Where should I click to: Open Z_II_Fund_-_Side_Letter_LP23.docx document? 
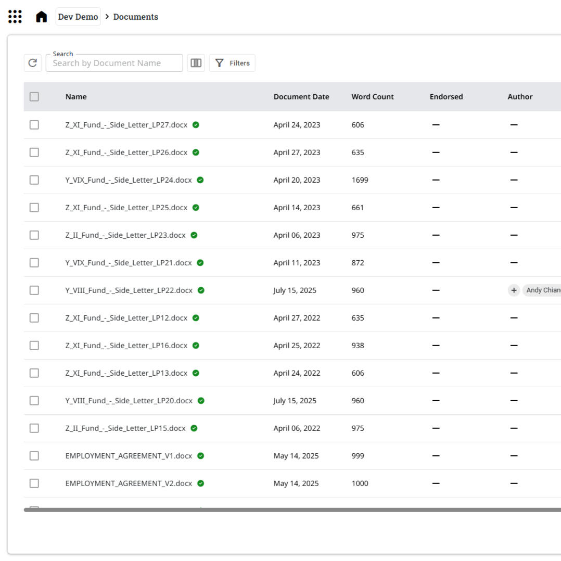125,235
